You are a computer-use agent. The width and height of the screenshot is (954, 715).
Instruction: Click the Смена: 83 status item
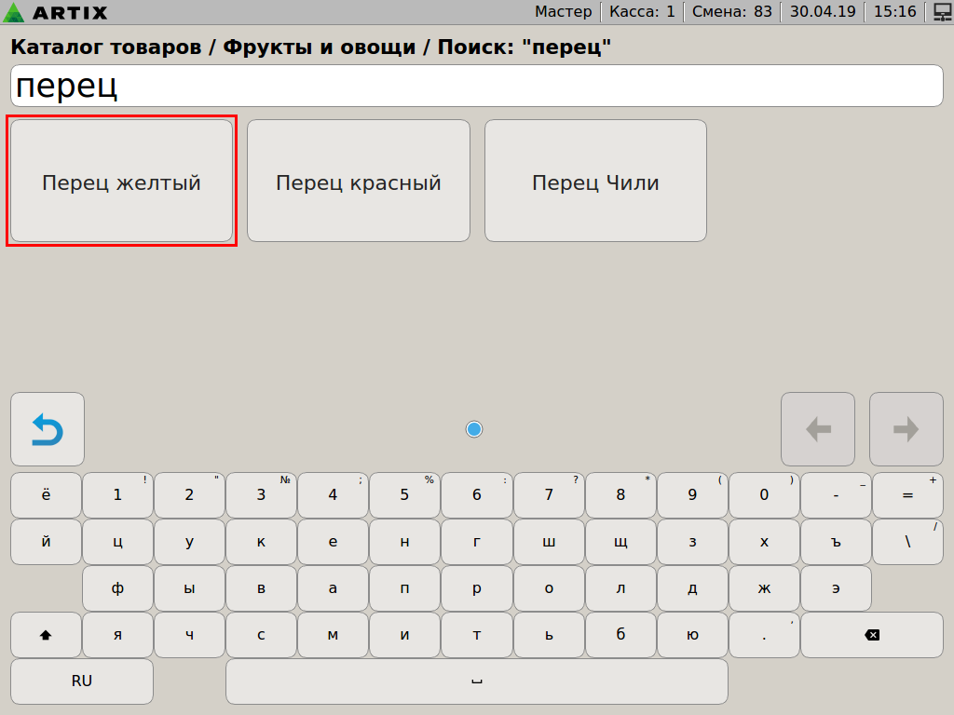click(x=732, y=12)
